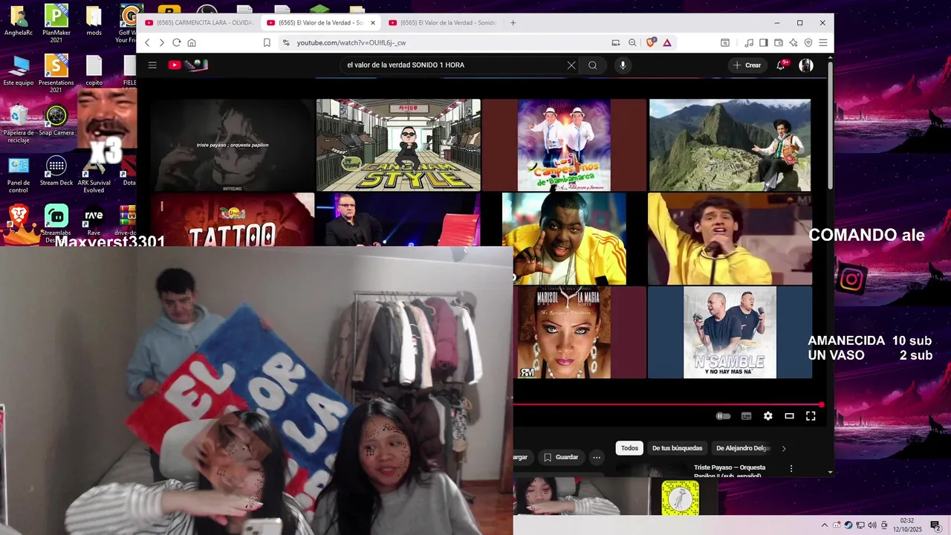Open the taskbar notification center icon
The image size is (951, 535).
click(x=935, y=525)
